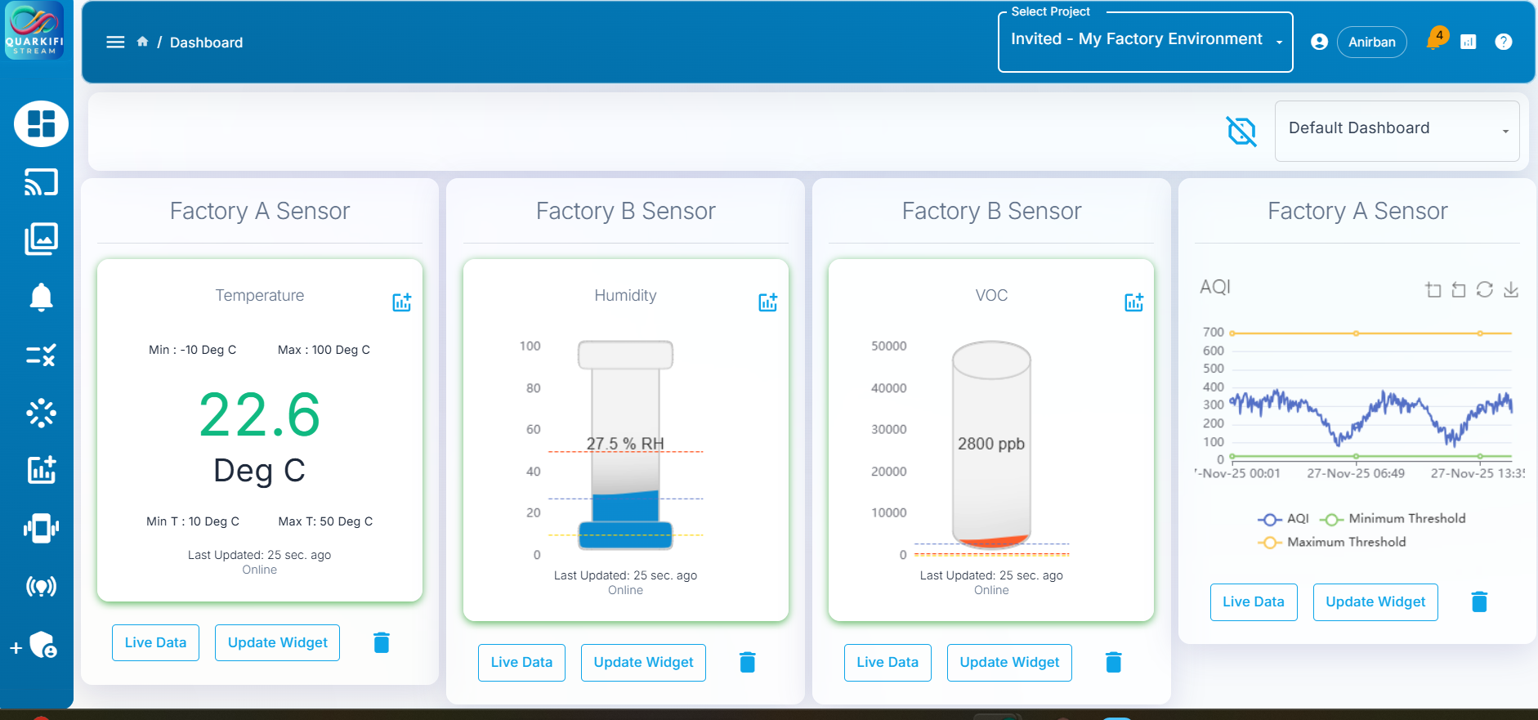Open the hamburger menu in header

pos(115,42)
